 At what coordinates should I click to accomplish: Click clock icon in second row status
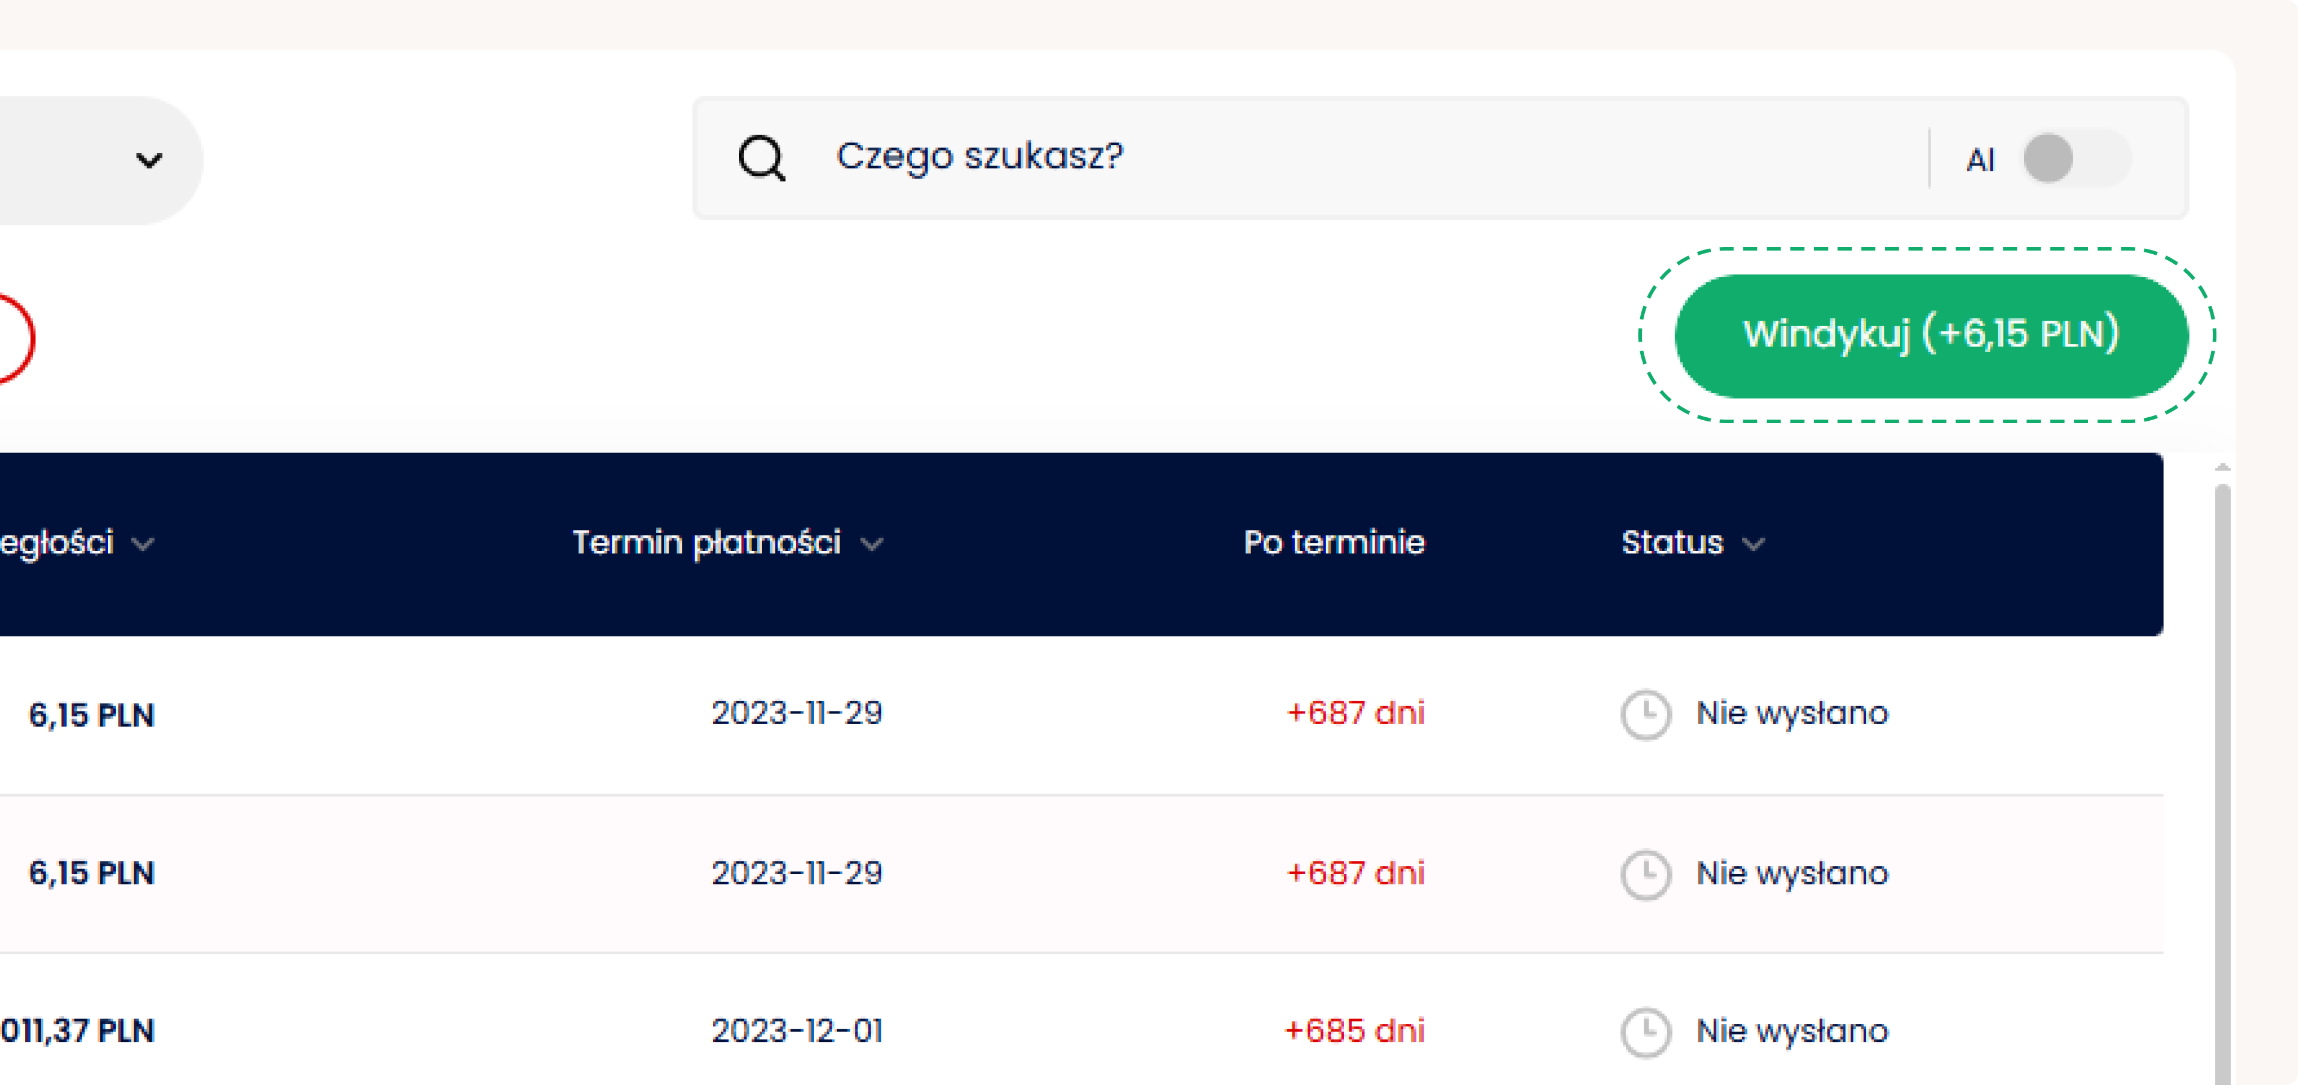pos(1645,874)
